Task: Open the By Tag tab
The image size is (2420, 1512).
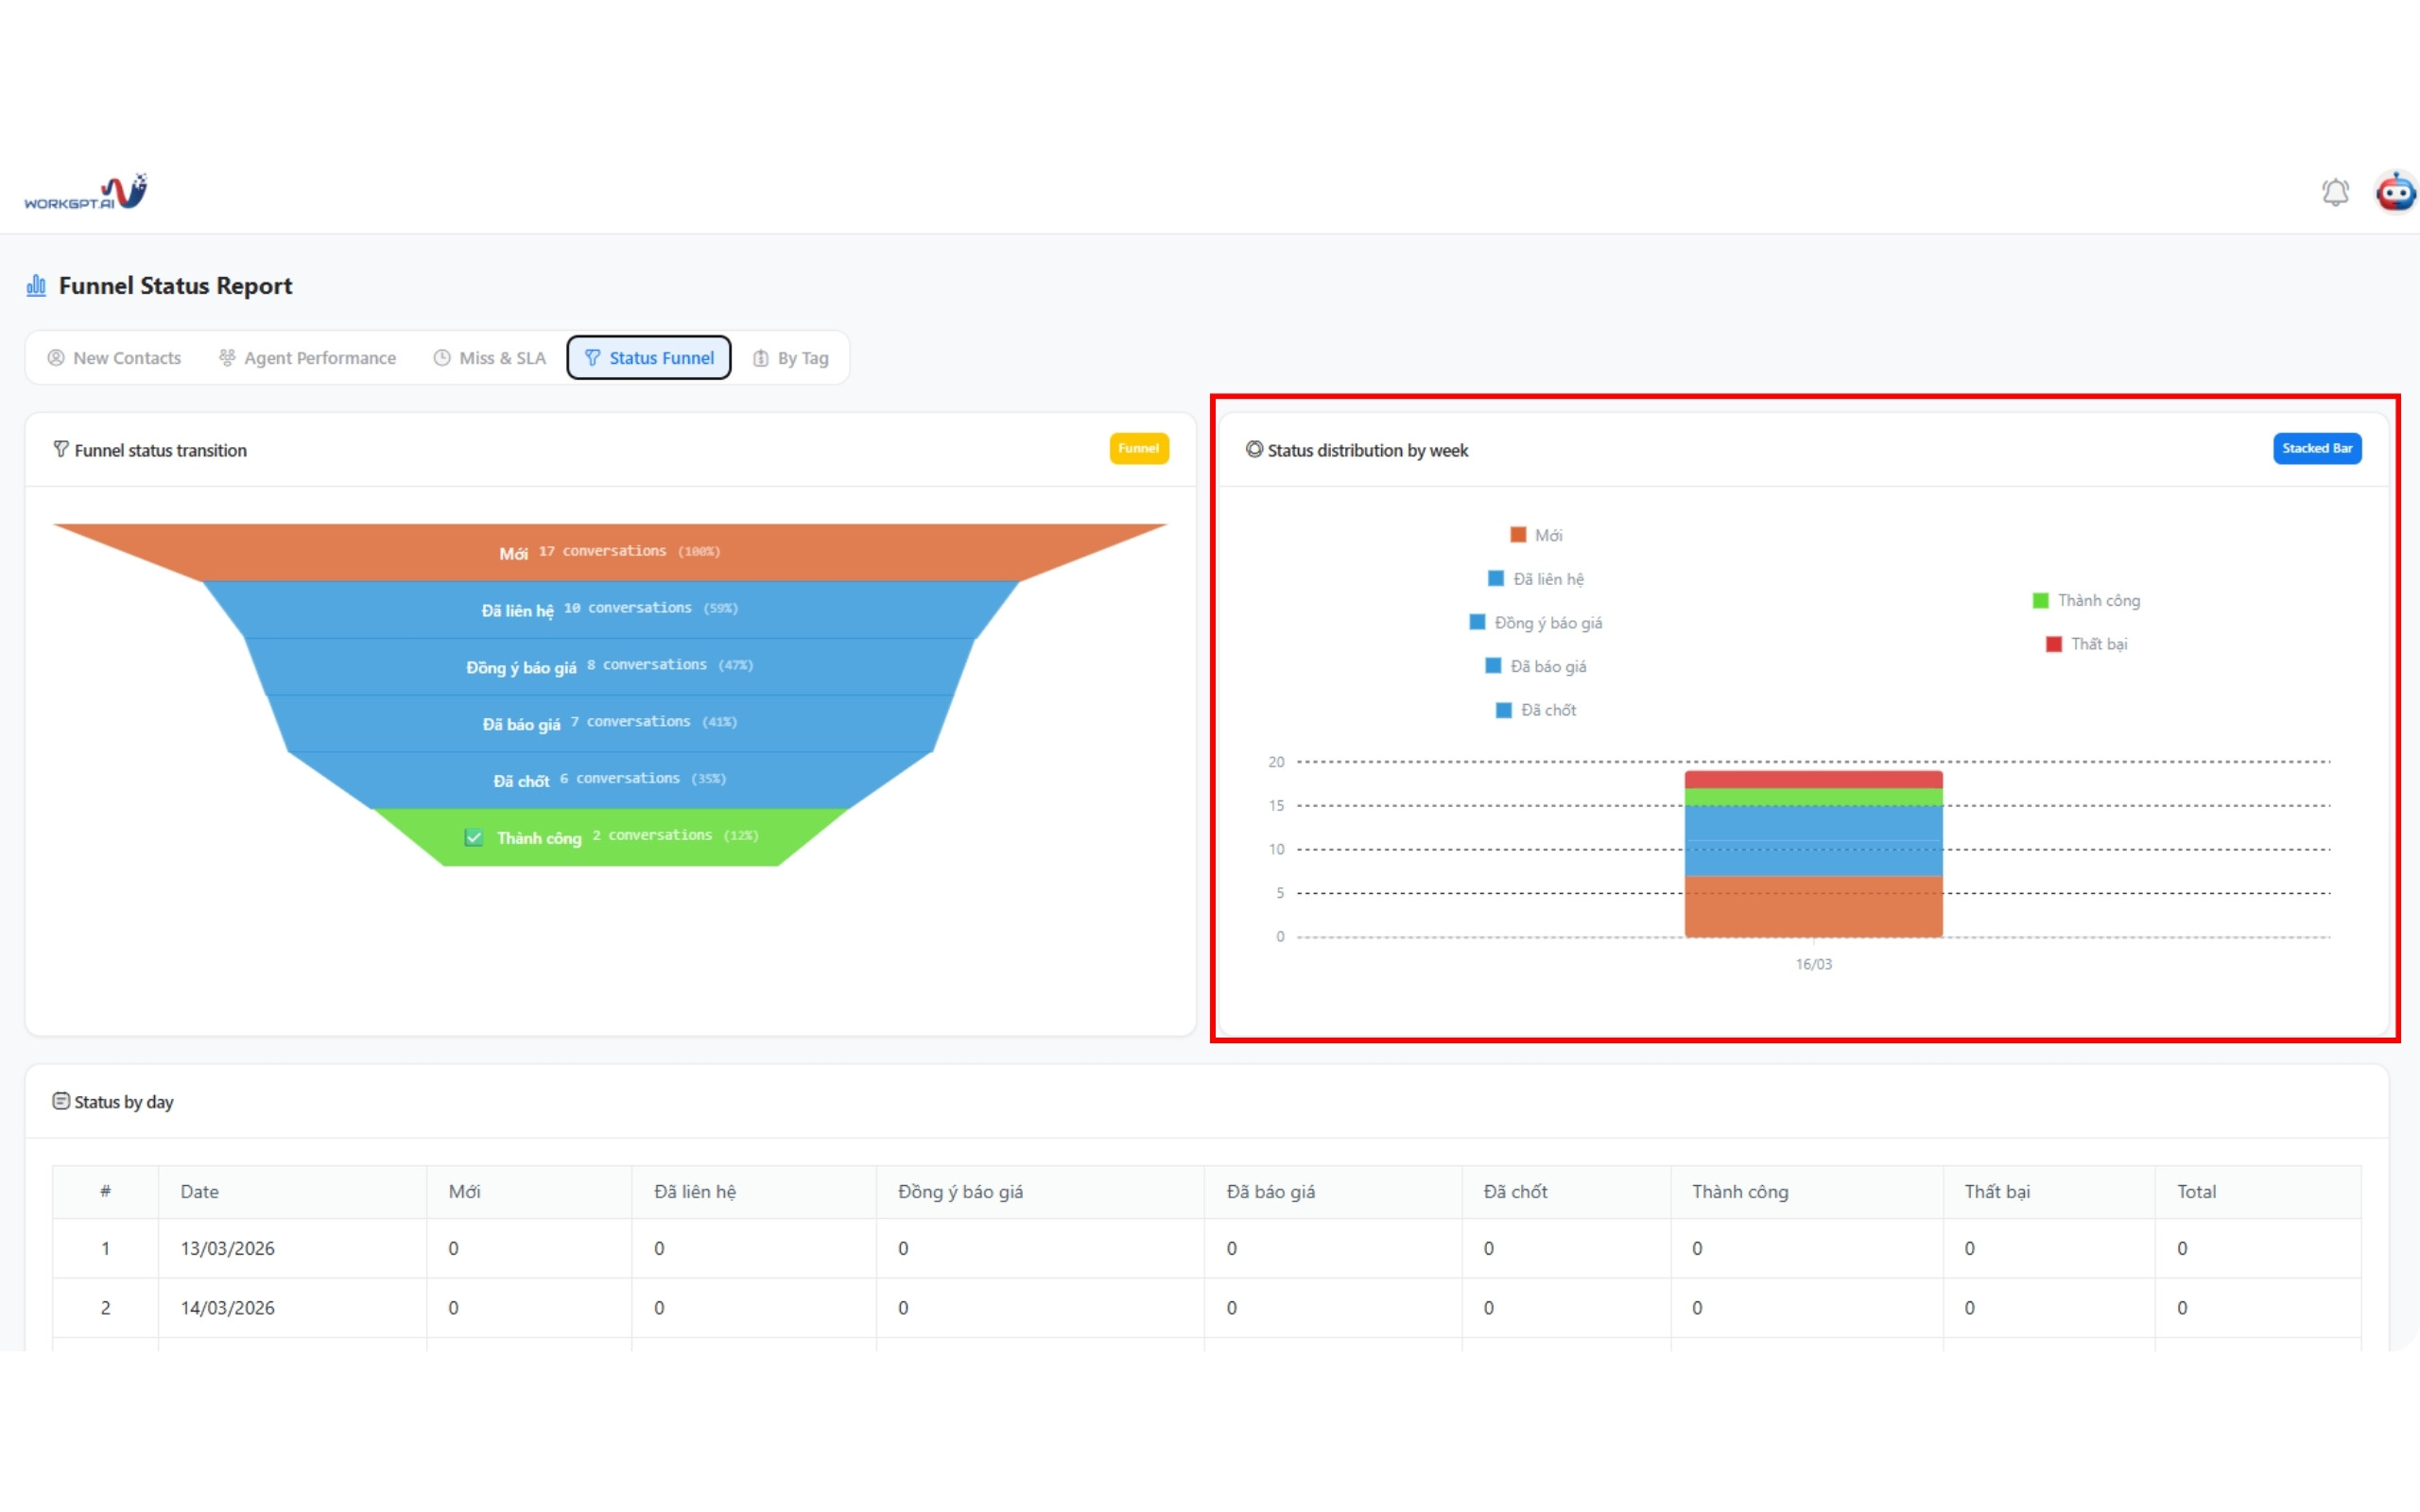Action: 791,358
